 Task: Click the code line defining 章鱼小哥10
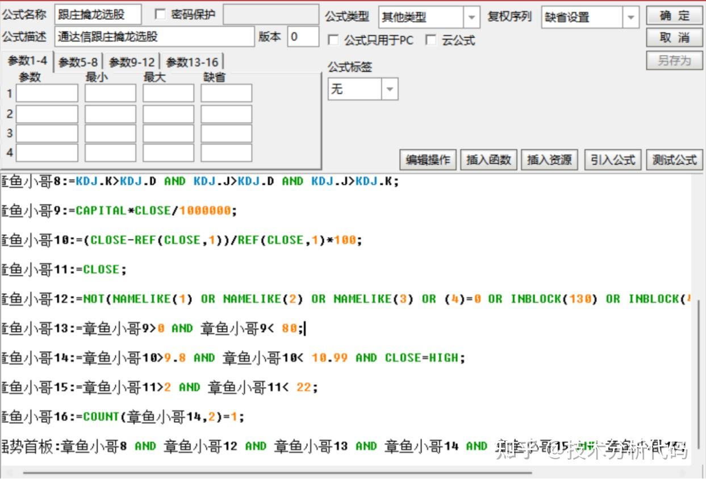click(x=181, y=240)
